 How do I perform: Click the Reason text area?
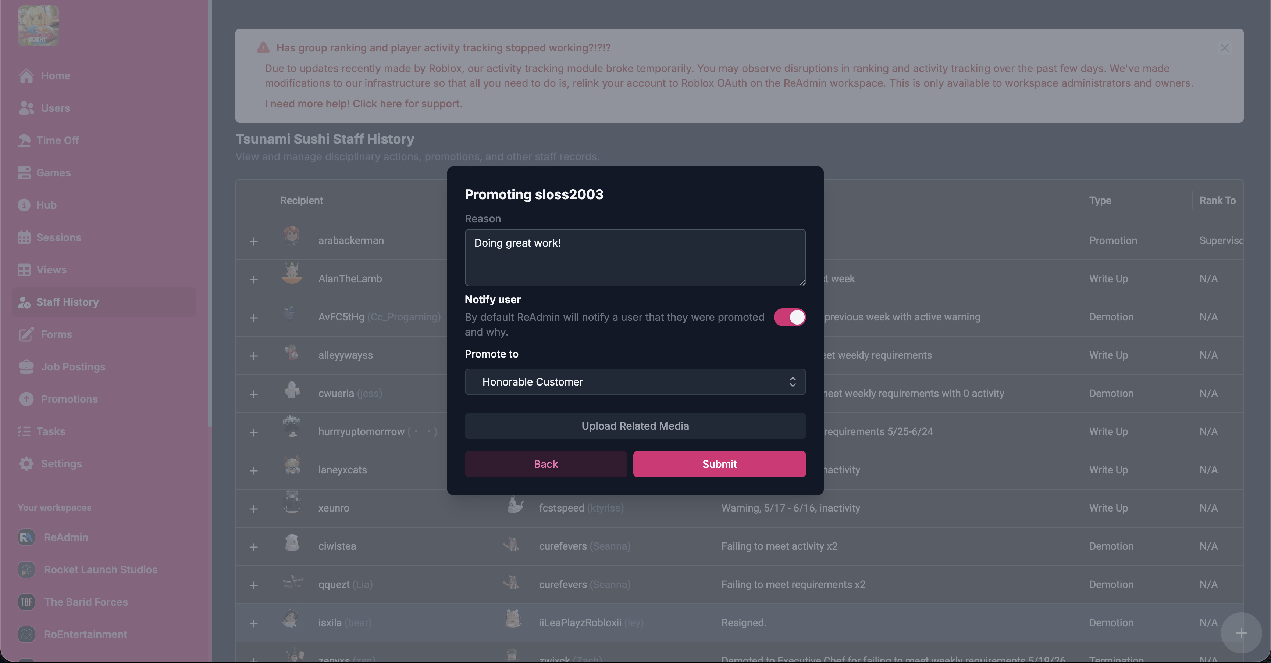(x=635, y=258)
